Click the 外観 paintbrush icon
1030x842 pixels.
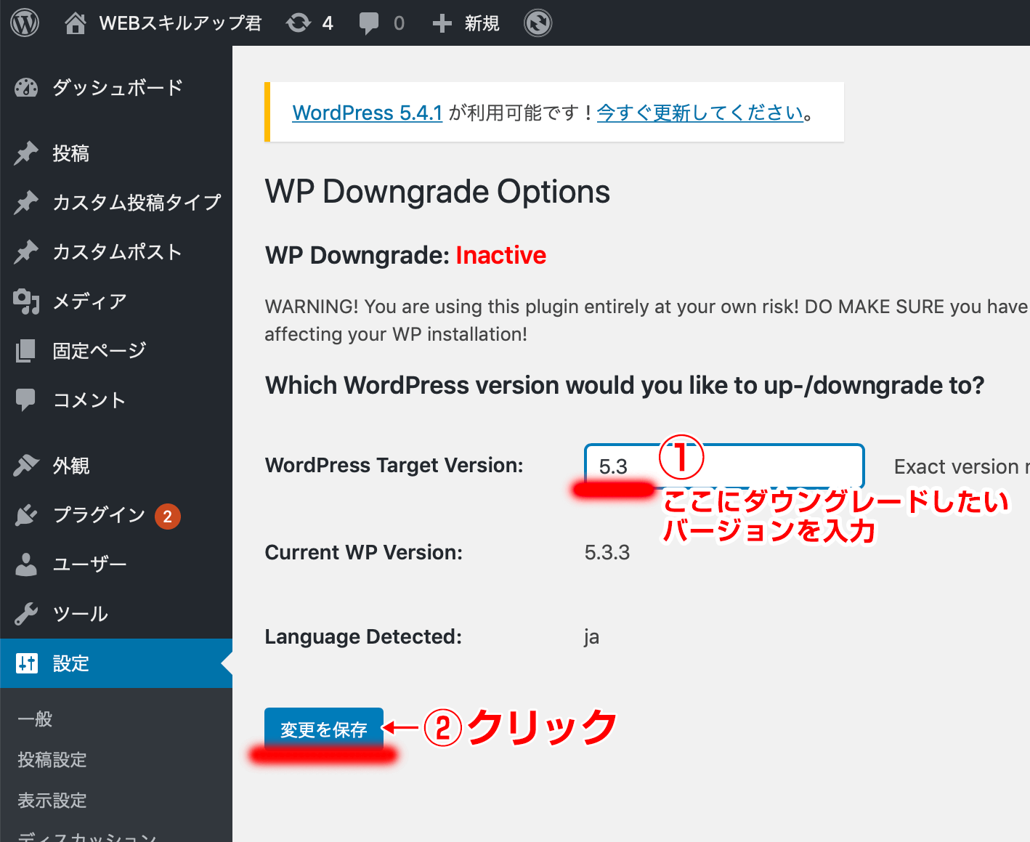(26, 466)
